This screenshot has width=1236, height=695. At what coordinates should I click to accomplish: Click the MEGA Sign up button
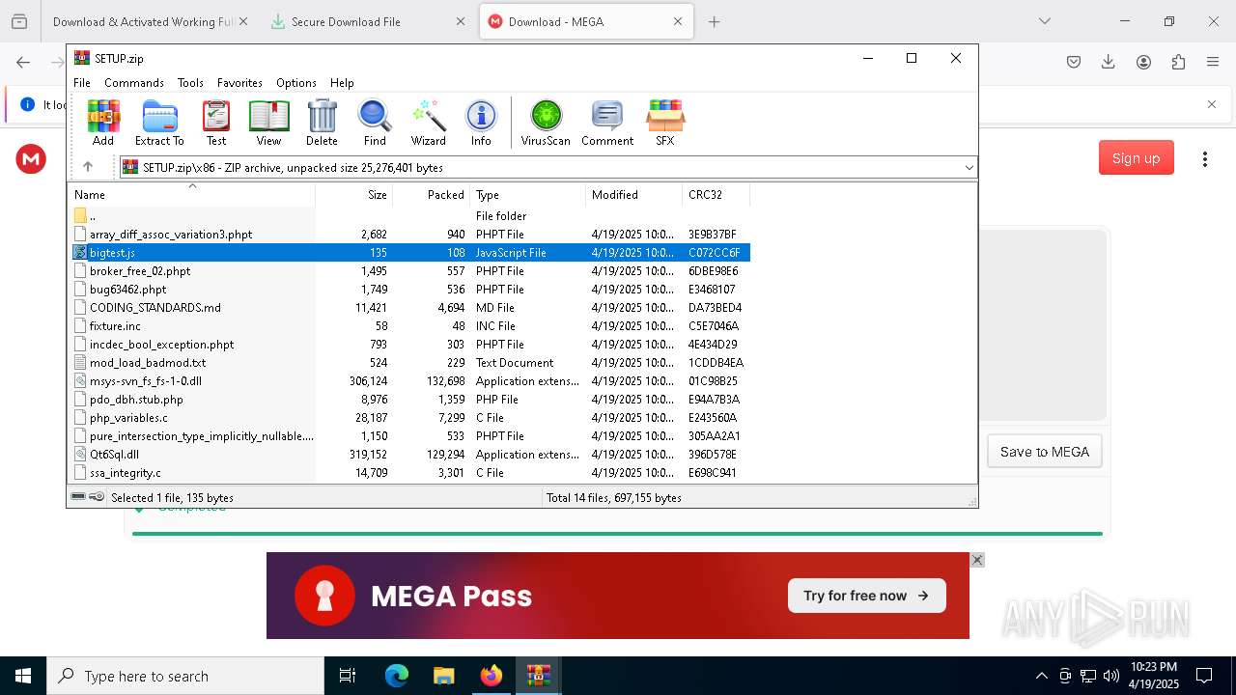coord(1136,158)
